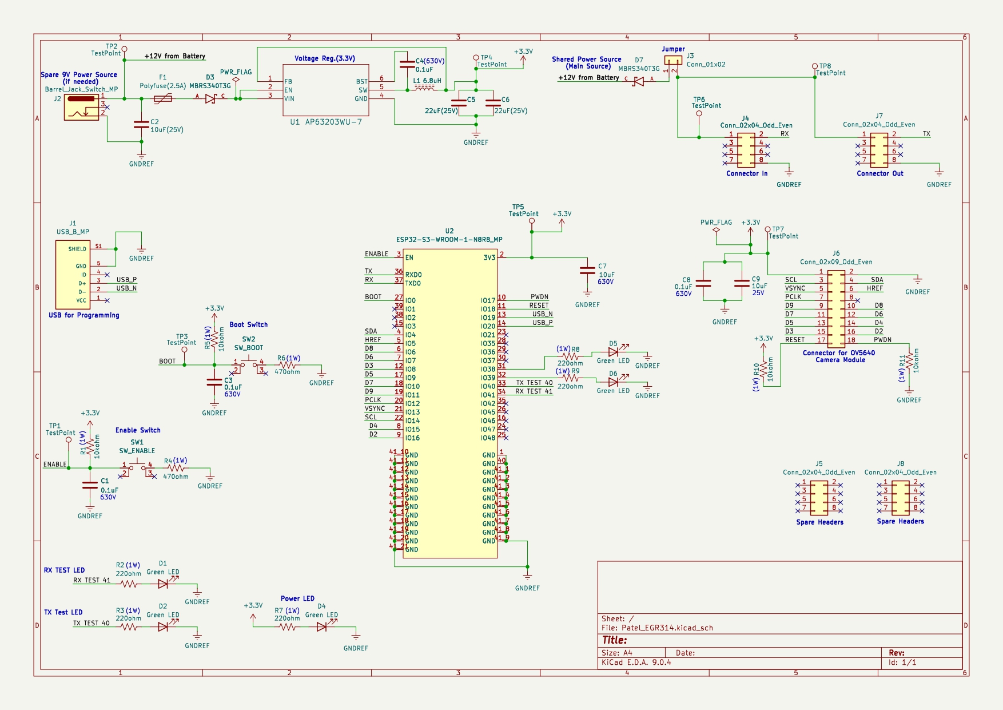Select the D4 Power LED symbol
The height and width of the screenshot is (710, 1003).
click(322, 626)
